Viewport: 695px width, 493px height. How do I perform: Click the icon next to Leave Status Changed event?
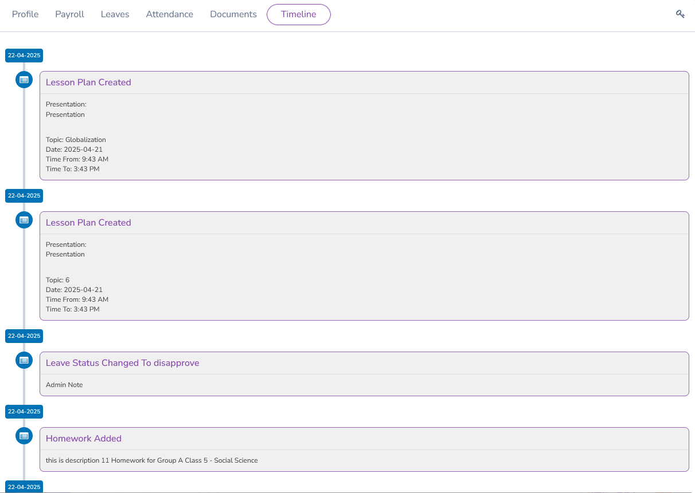point(24,360)
